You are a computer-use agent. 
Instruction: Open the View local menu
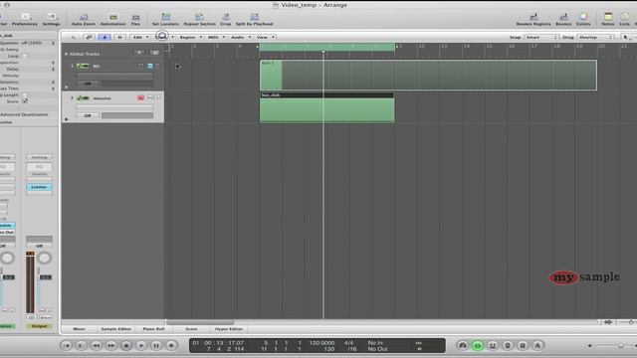click(266, 37)
